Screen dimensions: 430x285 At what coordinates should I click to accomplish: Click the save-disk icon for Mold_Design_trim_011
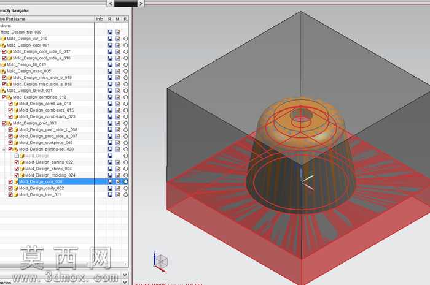click(x=110, y=195)
